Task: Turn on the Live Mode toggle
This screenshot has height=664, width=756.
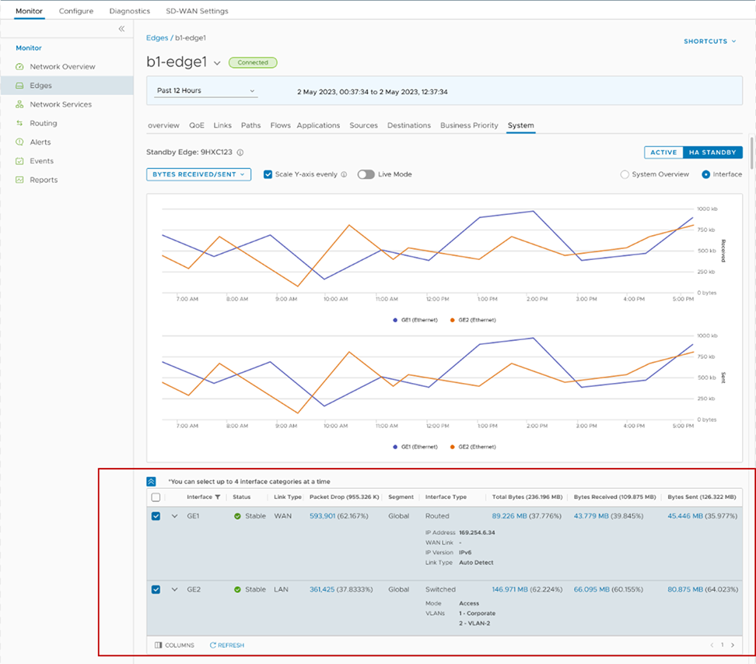Action: [366, 174]
